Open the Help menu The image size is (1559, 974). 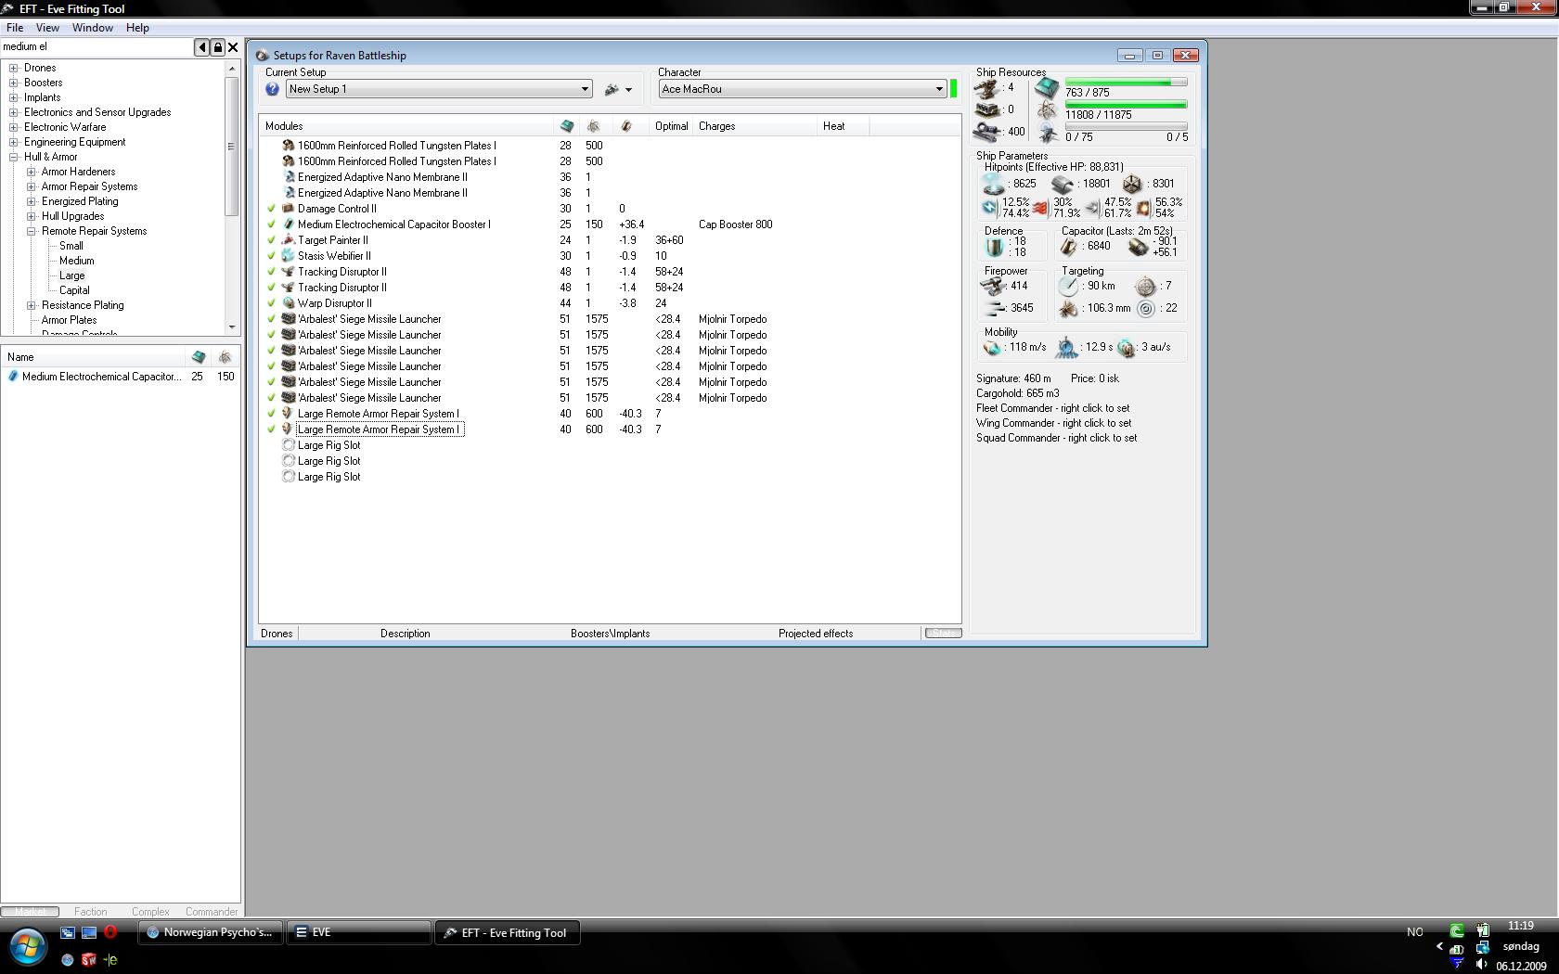click(137, 28)
